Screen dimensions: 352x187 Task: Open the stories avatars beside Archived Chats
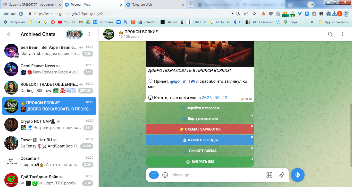pyautogui.click(x=74, y=34)
